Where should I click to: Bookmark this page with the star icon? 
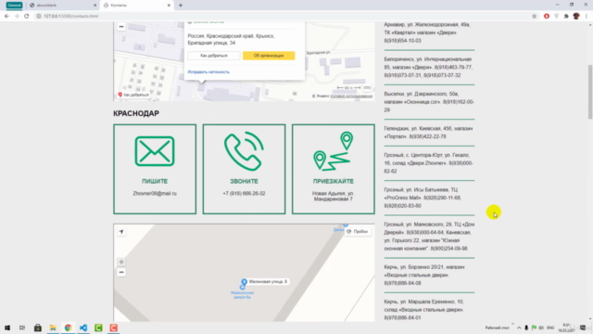click(x=534, y=17)
